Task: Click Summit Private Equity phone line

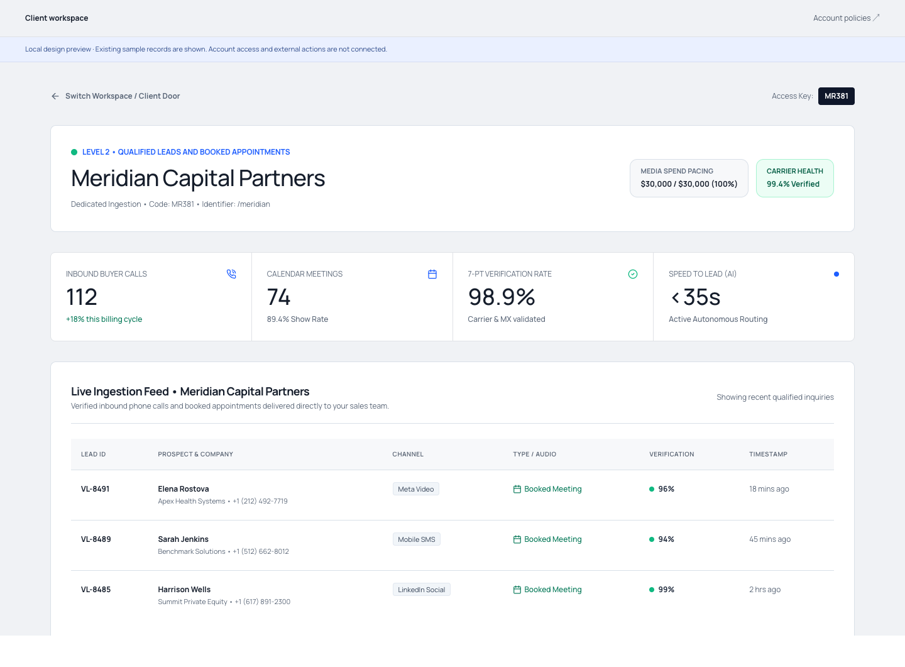Action: coord(224,602)
